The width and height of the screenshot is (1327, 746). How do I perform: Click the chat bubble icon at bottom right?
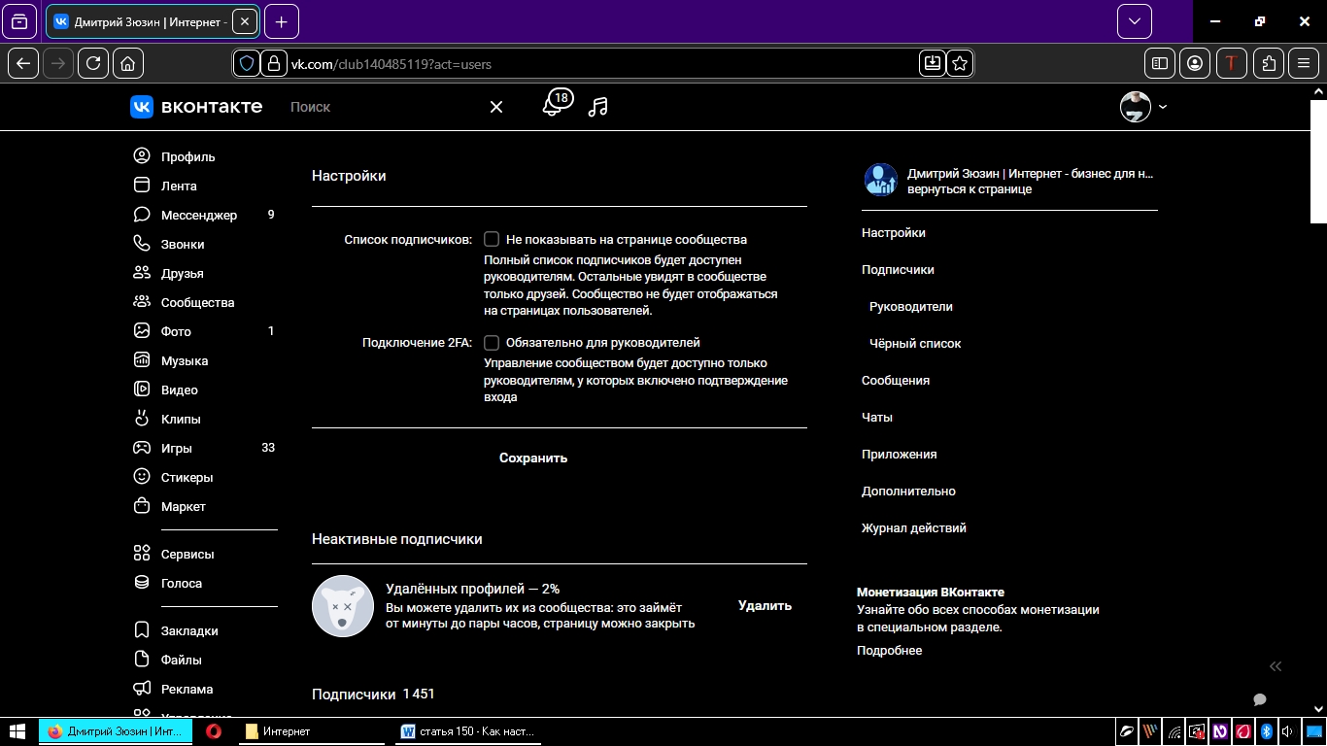click(x=1260, y=700)
